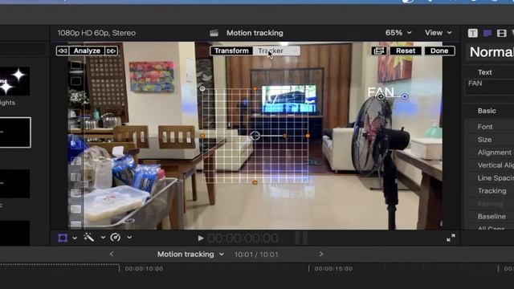This screenshot has width=514, height=289.
Task: Click the orange handle on tracker grid's left edge
Action: coord(202,136)
